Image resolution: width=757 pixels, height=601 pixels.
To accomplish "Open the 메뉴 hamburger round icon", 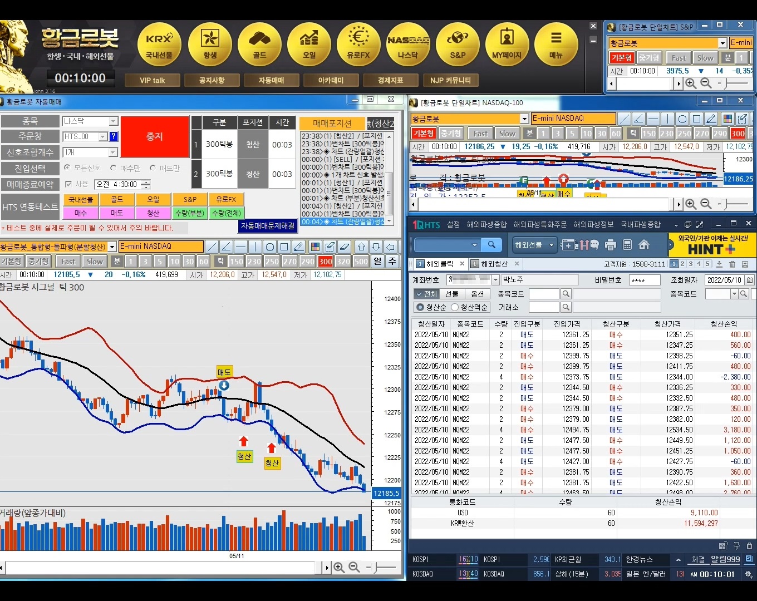I will 556,45.
